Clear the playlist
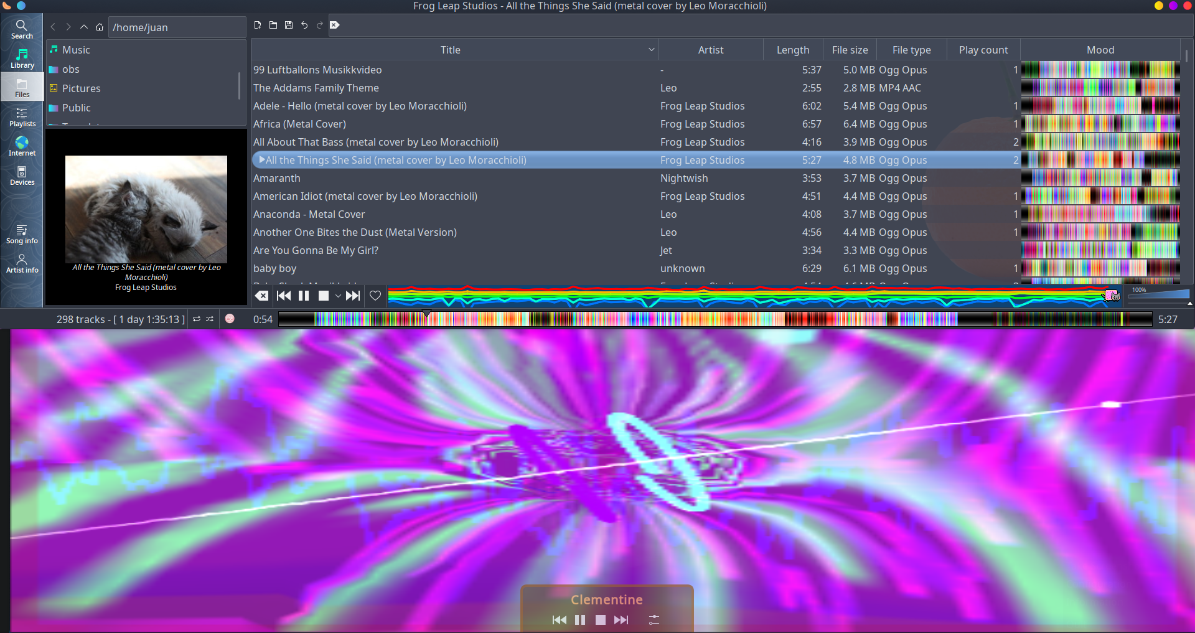Viewport: 1195px width, 633px height. 262,296
